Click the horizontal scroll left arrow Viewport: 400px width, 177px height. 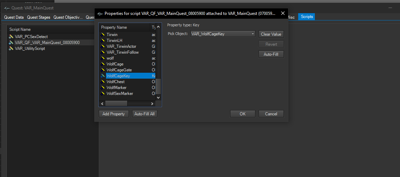click(102, 104)
